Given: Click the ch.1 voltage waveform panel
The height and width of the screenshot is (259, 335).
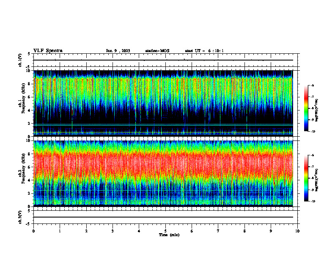Looking at the screenshot, I should 165,60.
